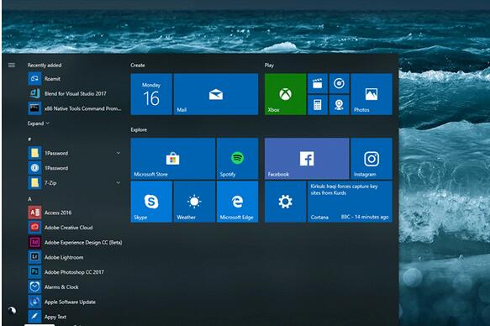Open the Photos tile

371,94
